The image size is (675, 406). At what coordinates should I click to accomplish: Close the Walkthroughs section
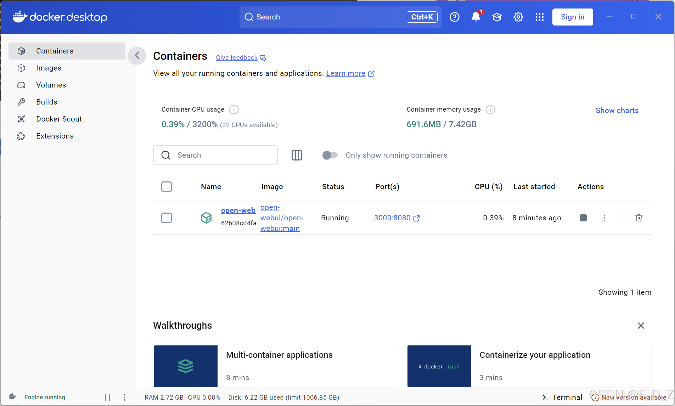pos(641,326)
